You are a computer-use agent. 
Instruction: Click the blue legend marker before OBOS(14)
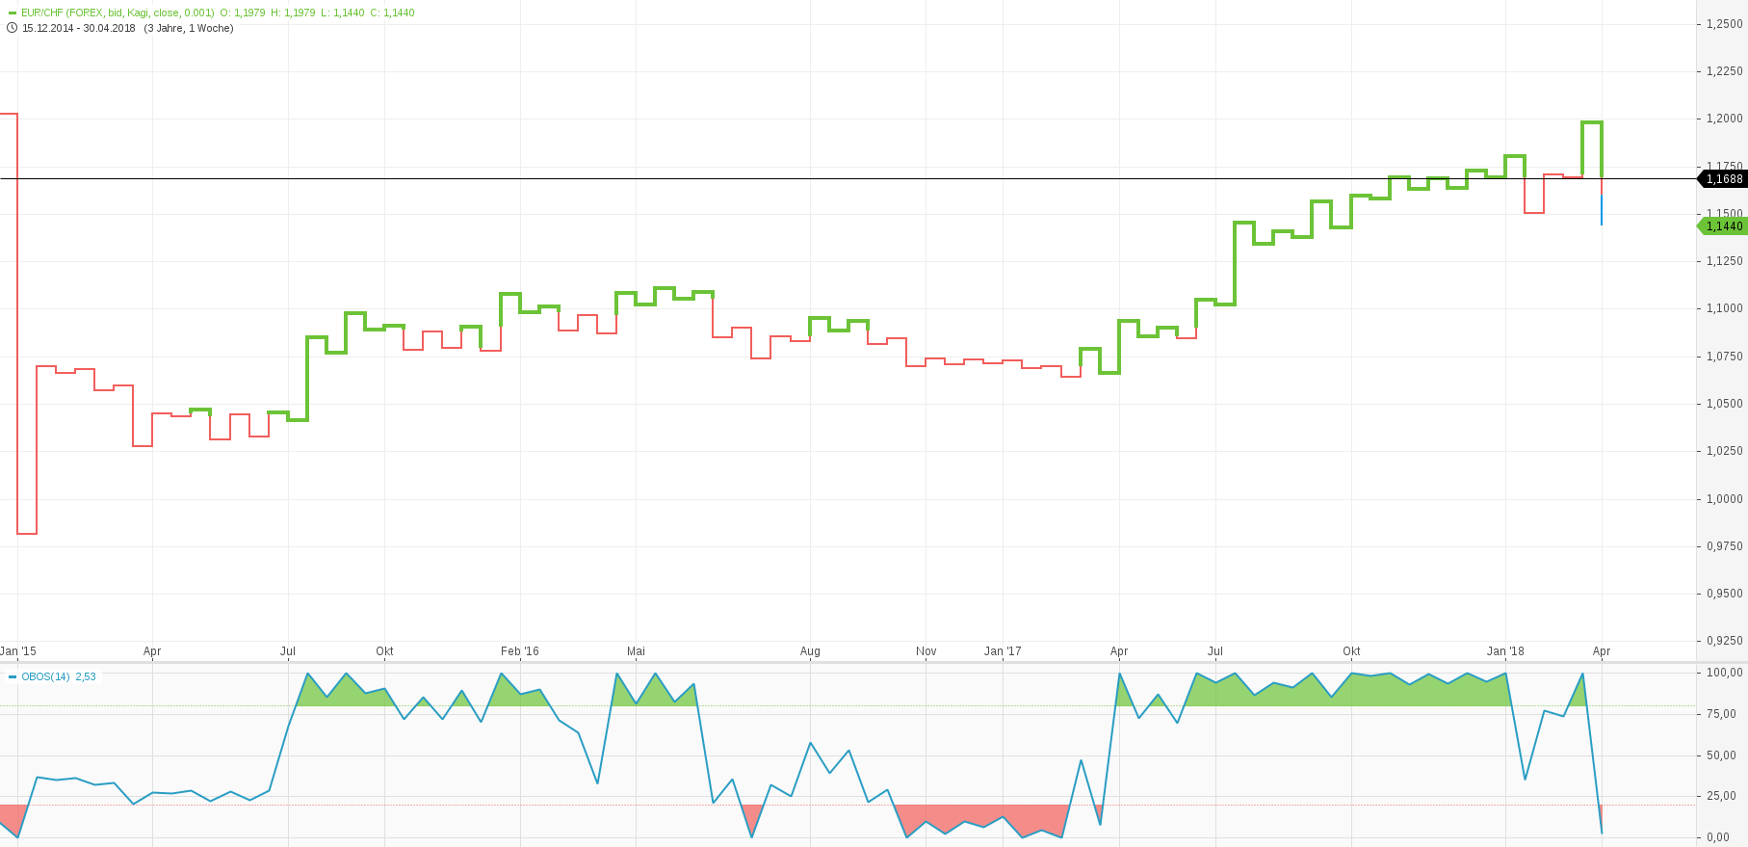pos(13,677)
